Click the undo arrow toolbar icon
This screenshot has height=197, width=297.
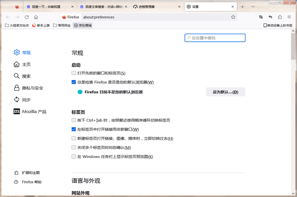click(x=270, y=17)
